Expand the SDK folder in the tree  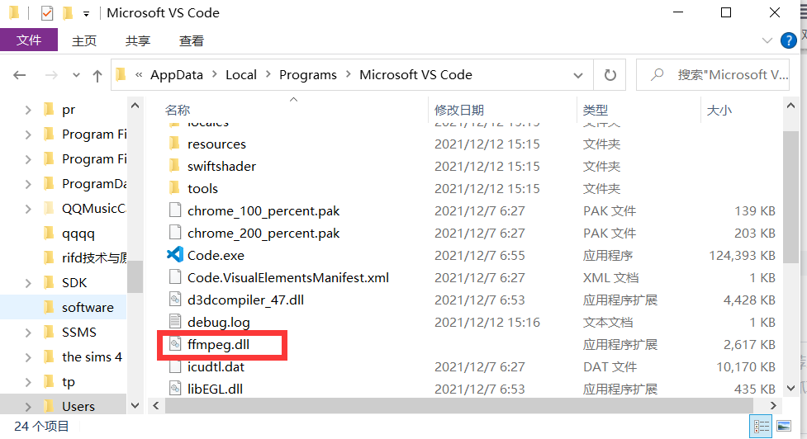(28, 283)
